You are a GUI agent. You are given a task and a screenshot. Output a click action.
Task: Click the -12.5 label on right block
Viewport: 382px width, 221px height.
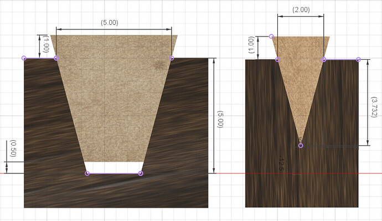[281, 163]
